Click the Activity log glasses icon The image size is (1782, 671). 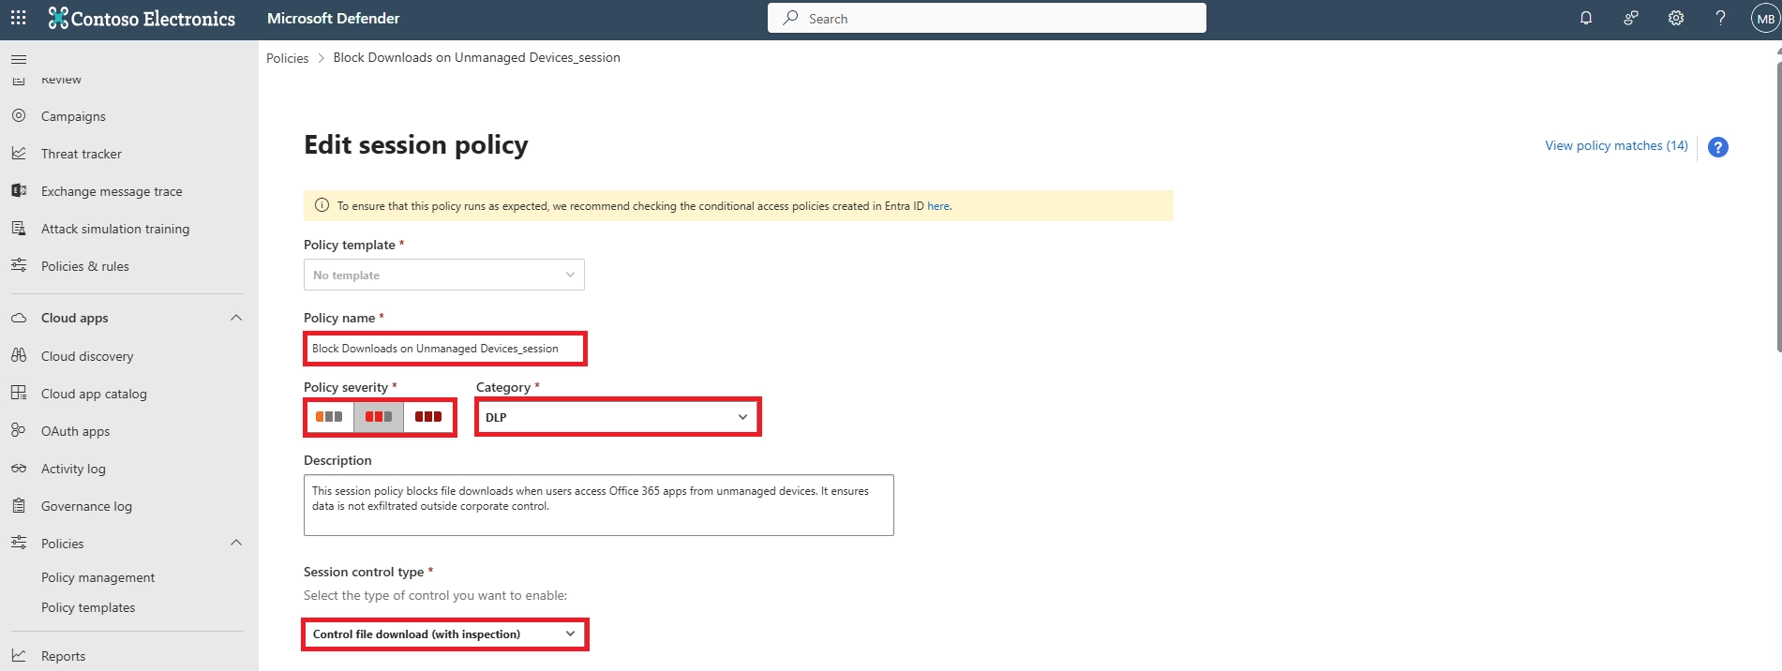[x=19, y=469]
